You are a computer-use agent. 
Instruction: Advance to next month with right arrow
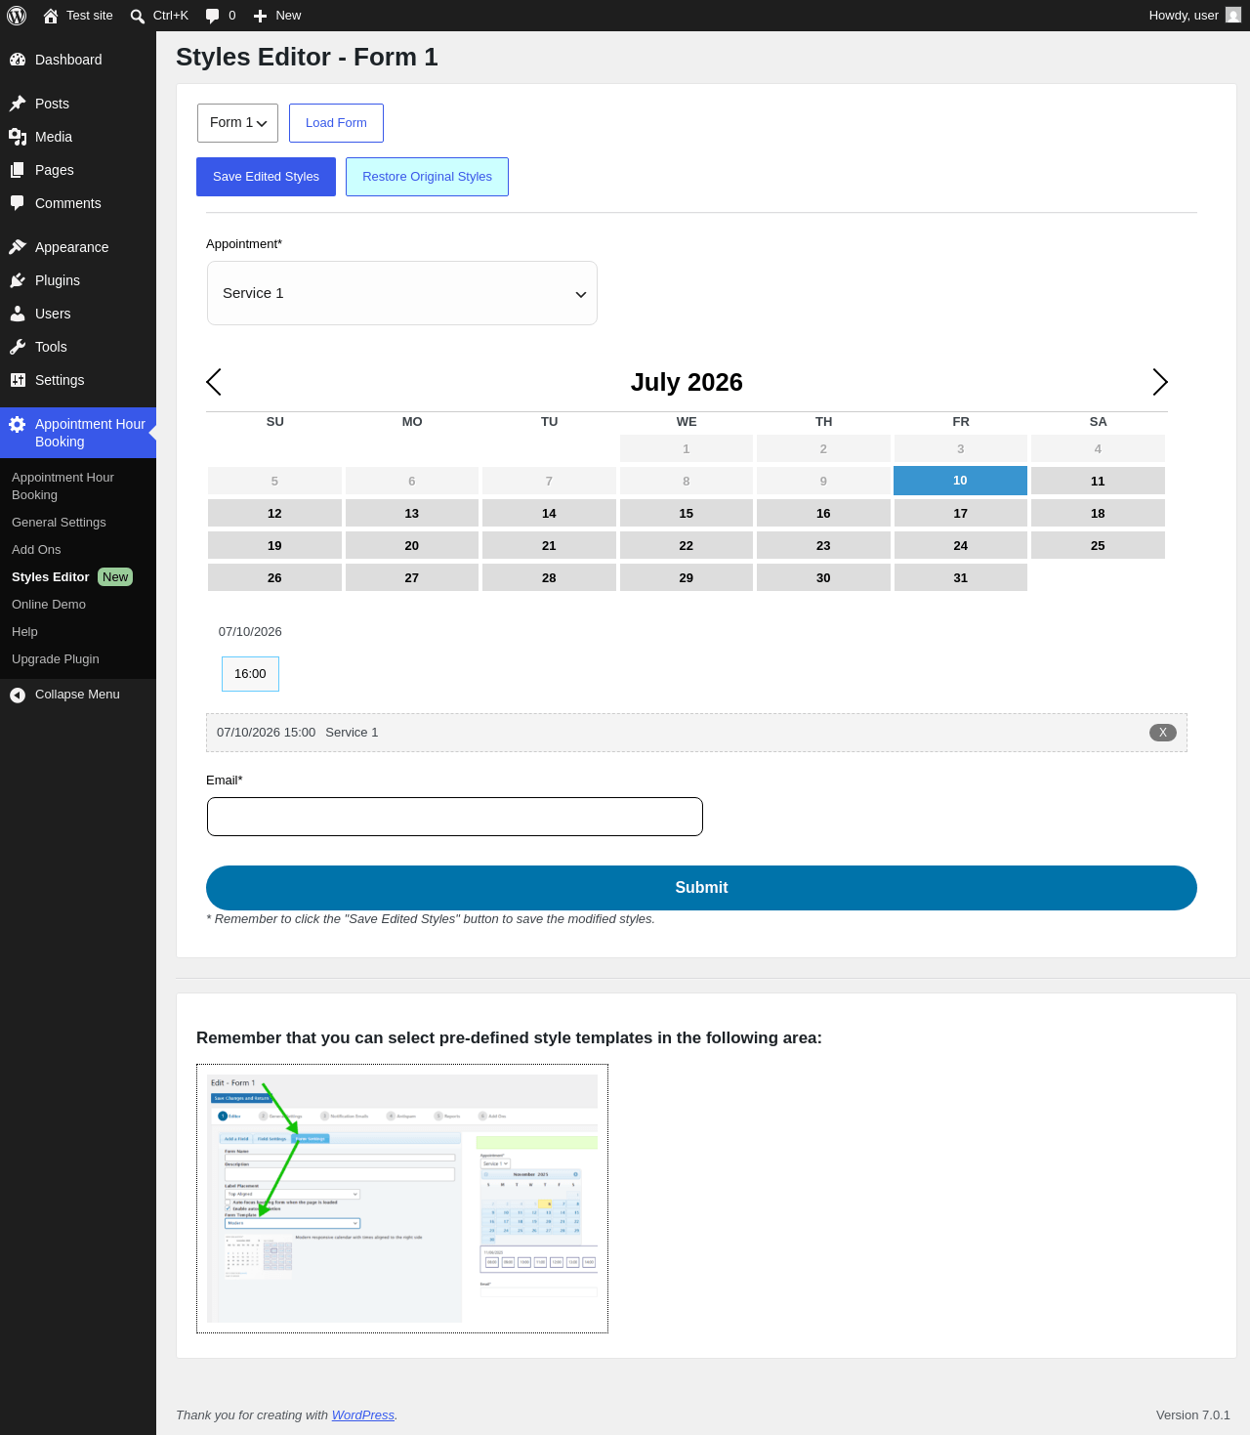[1159, 382]
